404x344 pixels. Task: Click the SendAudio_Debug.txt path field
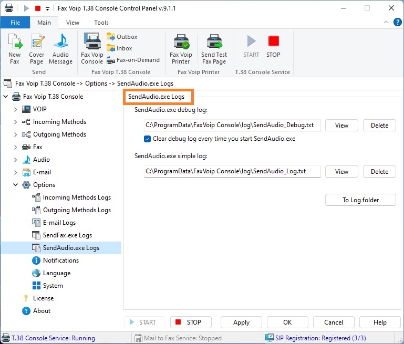(x=232, y=125)
